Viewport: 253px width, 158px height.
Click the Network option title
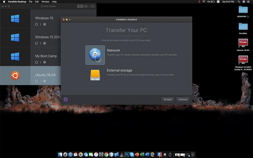(x=114, y=50)
